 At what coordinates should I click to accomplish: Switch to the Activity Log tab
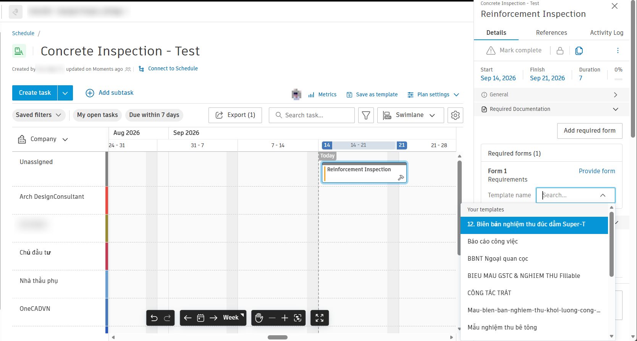(606, 33)
